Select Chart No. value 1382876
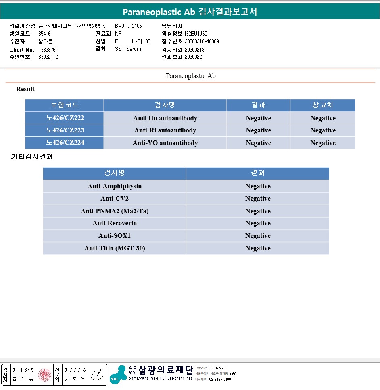 [x=47, y=50]
